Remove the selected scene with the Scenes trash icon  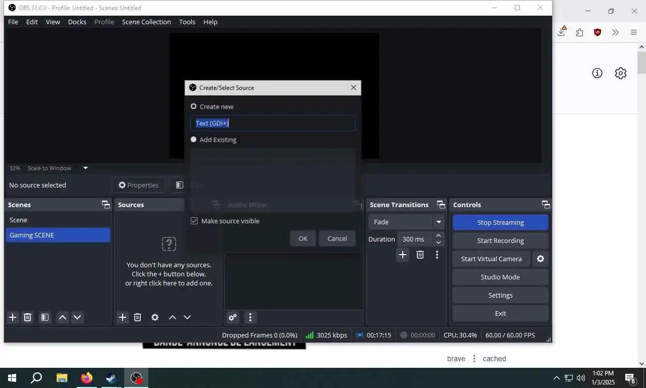pos(28,317)
